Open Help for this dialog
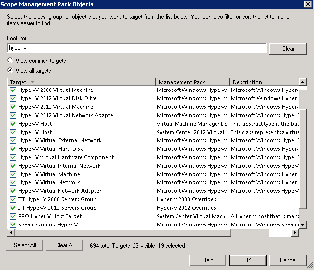The image size is (314, 270). [208, 260]
